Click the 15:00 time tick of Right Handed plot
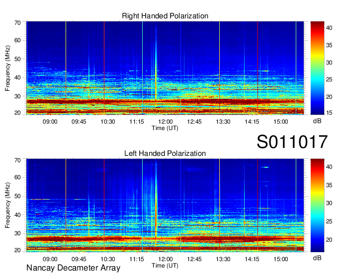Screen dimensions: 338x274 [x=281, y=122]
